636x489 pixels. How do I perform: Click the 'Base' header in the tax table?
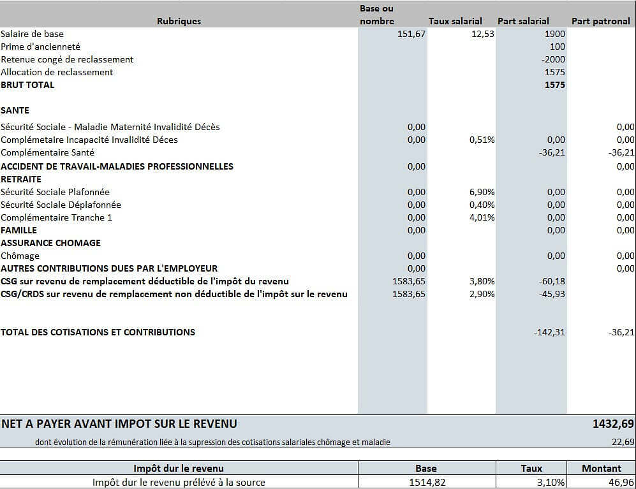point(426,469)
